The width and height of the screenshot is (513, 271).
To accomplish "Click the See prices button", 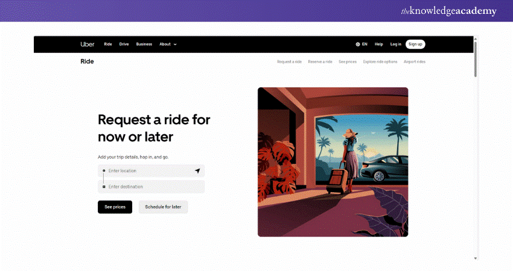I will coord(115,207).
